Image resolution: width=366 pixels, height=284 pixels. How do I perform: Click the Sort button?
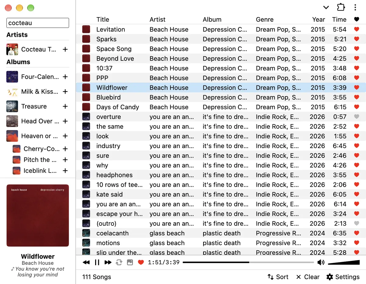278,277
